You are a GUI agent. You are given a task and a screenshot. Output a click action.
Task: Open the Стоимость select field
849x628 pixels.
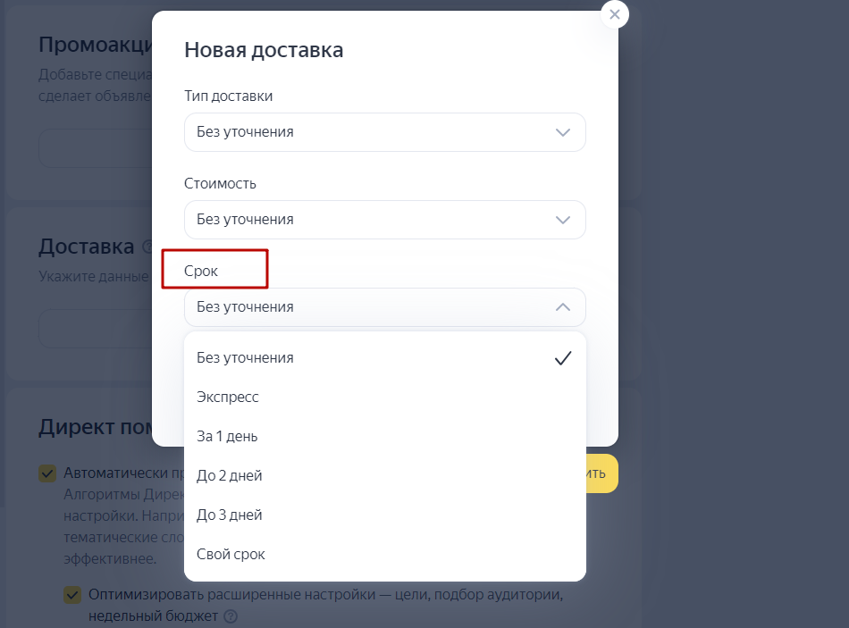point(385,220)
